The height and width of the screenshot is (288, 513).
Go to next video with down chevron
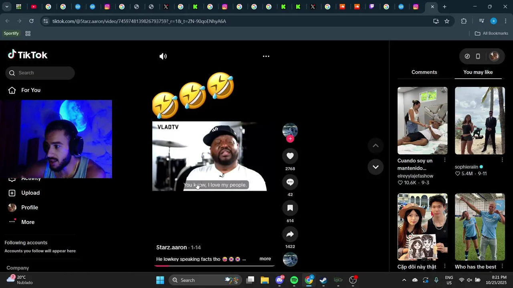[376, 167]
